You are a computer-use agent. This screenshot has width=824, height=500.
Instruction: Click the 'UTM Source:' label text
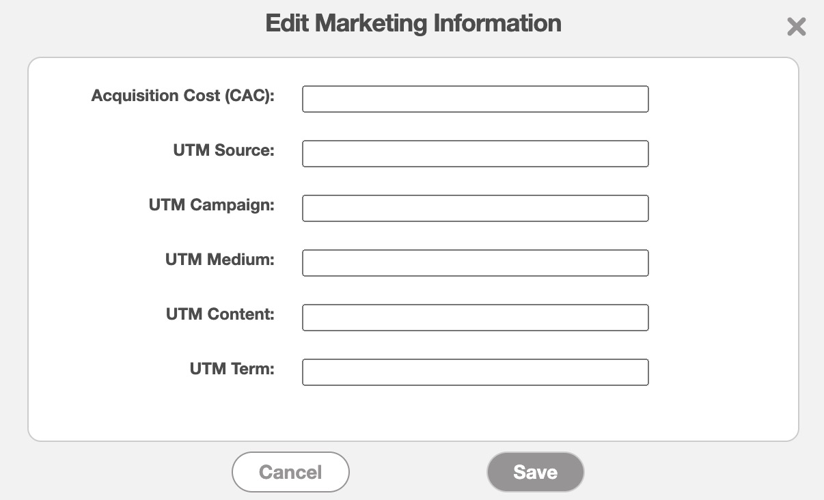pos(223,150)
